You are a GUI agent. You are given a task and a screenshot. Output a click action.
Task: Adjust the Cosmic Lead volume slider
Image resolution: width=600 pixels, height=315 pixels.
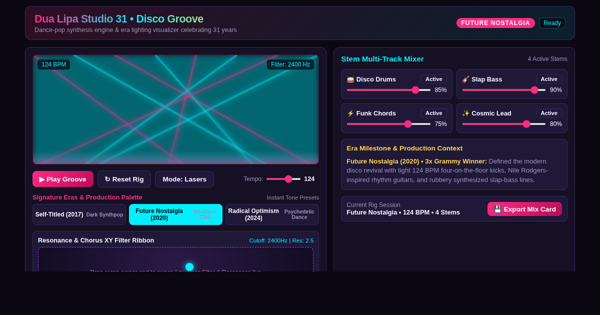click(504, 124)
